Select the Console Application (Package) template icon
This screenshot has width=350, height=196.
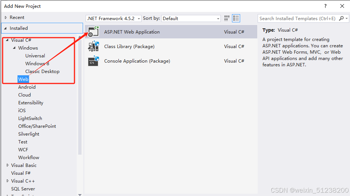point(93,61)
